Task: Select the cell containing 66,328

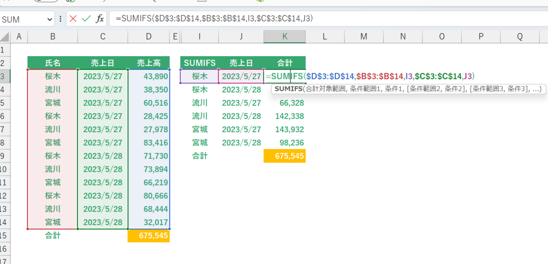Action: click(285, 103)
